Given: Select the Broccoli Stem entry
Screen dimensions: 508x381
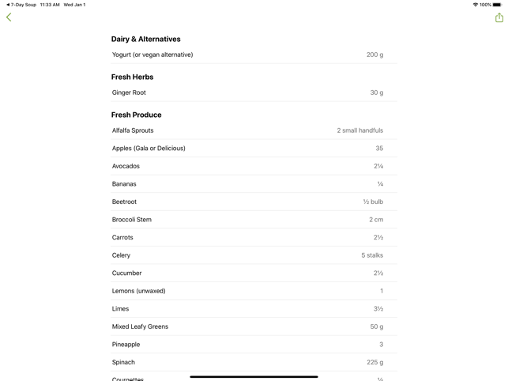Looking at the screenshot, I should (x=247, y=220).
